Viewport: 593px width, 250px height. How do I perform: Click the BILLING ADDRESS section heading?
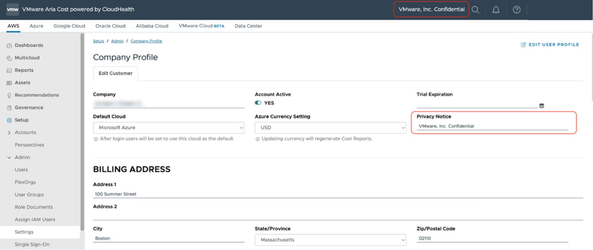(132, 169)
